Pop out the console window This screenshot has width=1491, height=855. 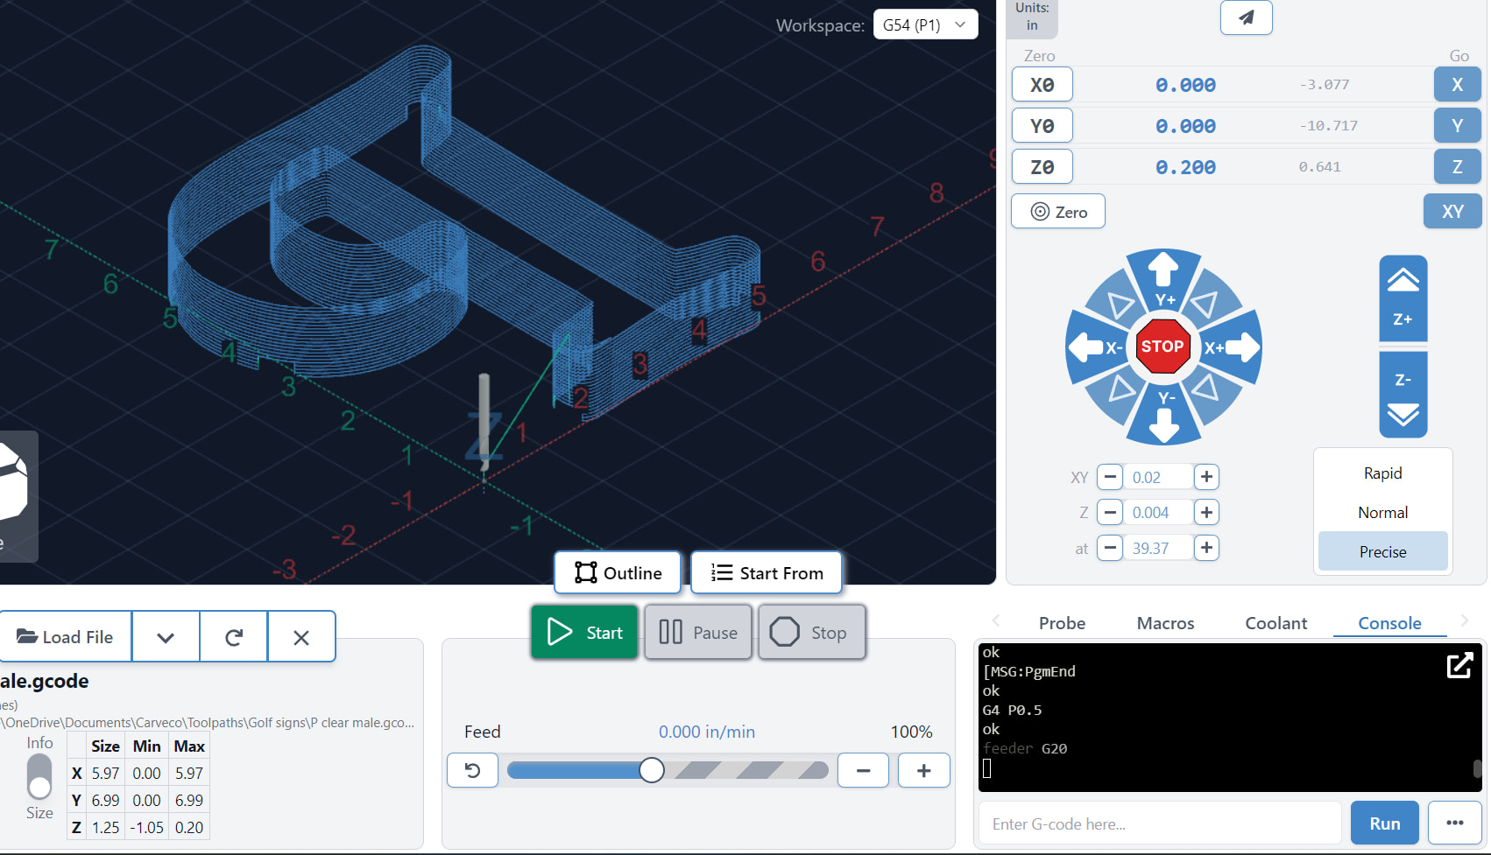[1459, 666]
